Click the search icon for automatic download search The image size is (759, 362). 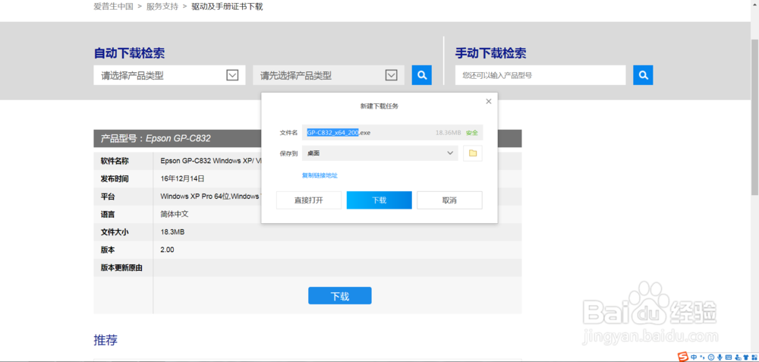coord(421,75)
